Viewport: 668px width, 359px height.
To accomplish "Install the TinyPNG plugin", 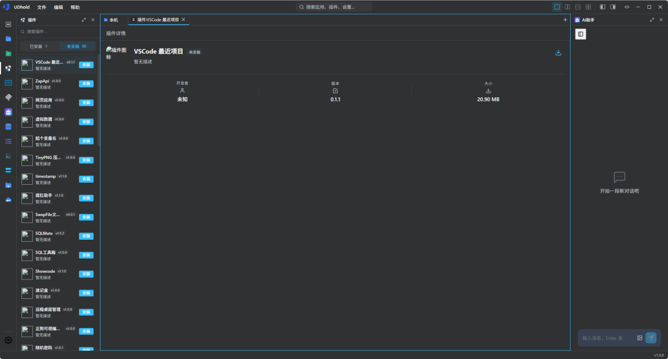I will [x=86, y=160].
